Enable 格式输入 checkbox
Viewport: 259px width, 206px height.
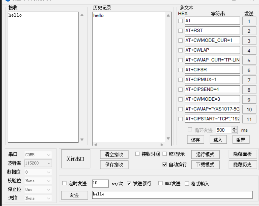point(187,183)
